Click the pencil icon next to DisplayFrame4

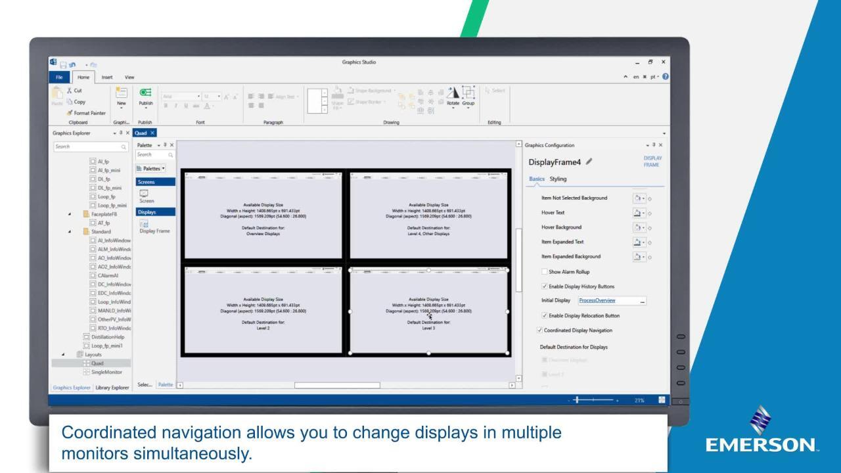[x=589, y=162]
